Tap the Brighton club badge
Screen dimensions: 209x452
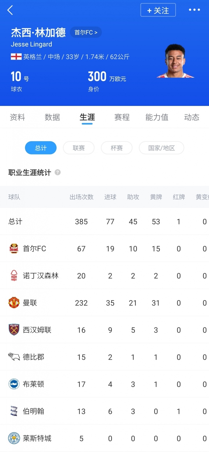tap(14, 384)
